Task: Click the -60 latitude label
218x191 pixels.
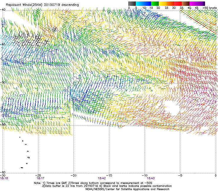Action: (3, 172)
